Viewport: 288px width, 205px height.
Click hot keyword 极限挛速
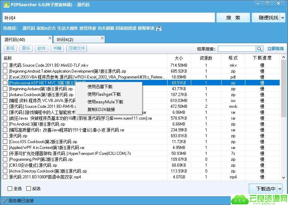[146, 28]
